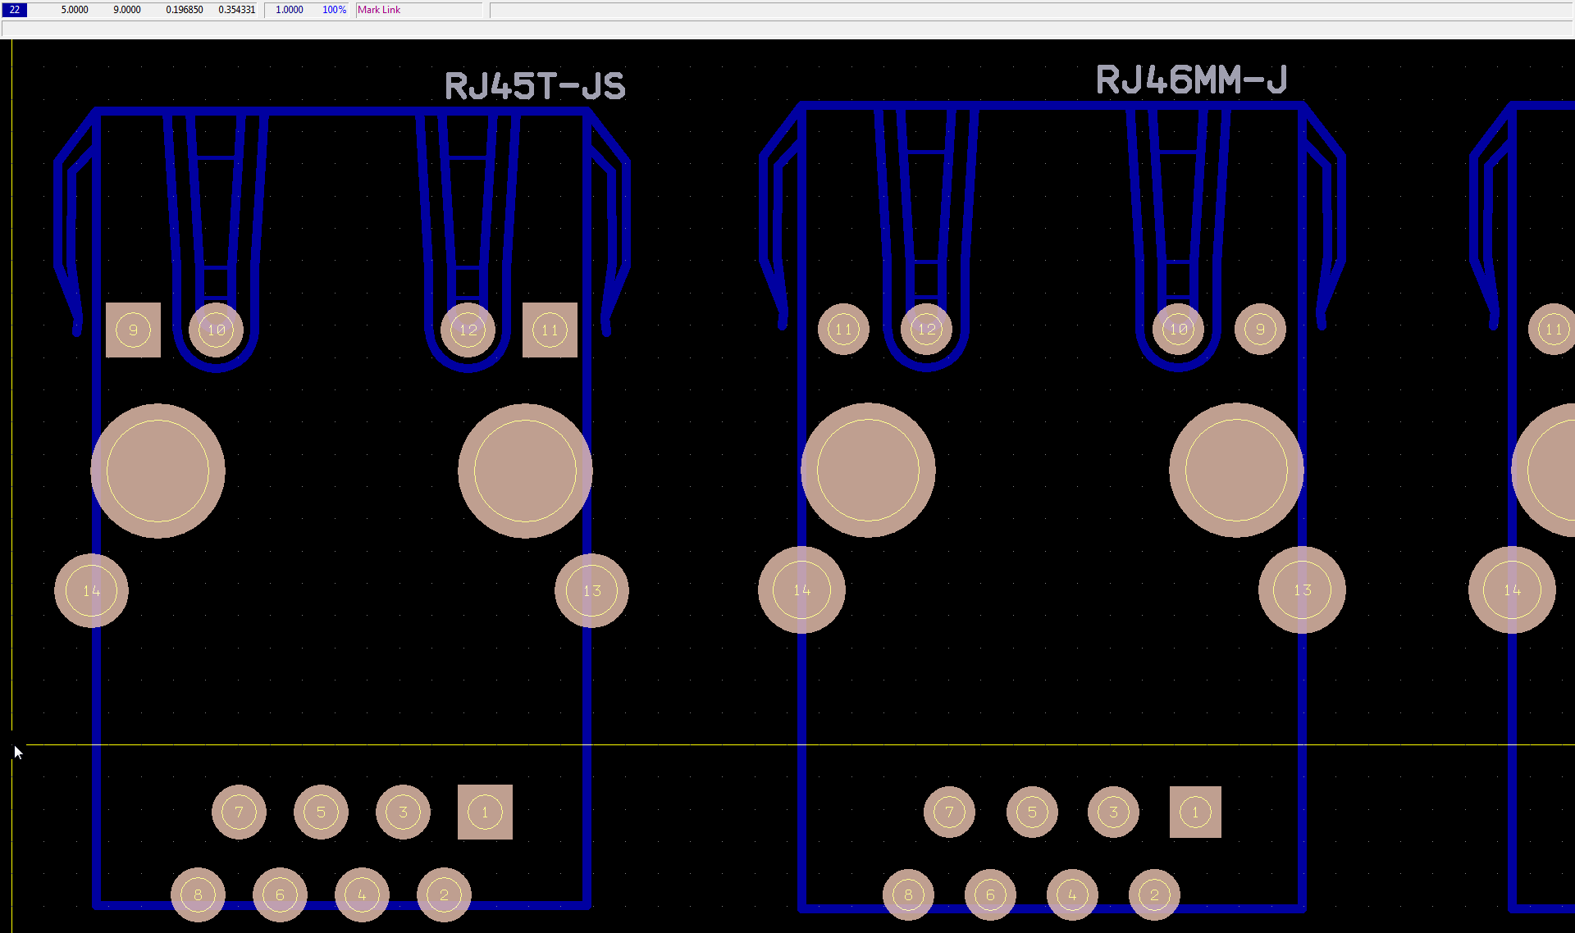Select pad 12 on RJ46MM-J
This screenshot has width=1575, height=933.
coord(926,330)
